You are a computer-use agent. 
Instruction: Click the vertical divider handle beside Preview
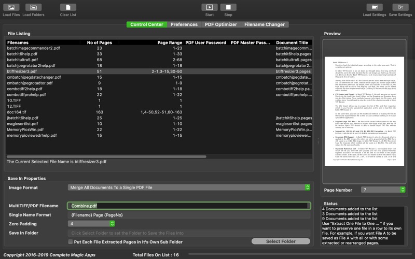pos(318,141)
